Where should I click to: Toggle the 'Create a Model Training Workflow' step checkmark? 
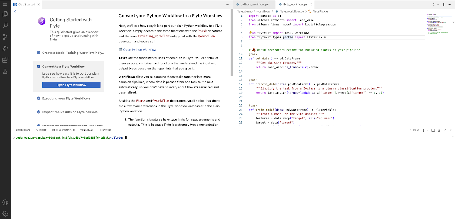(38, 53)
